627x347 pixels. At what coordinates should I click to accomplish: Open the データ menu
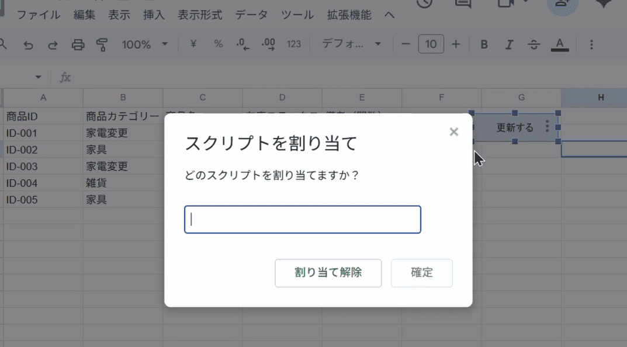[251, 15]
